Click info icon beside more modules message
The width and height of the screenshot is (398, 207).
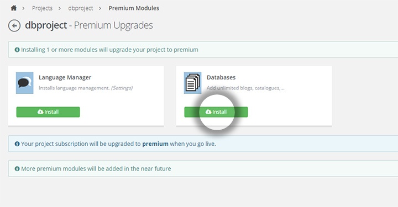[17, 169]
